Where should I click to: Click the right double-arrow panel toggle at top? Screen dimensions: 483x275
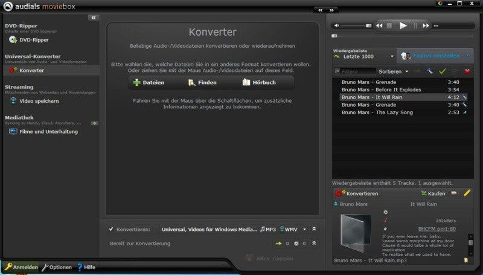point(331,10)
